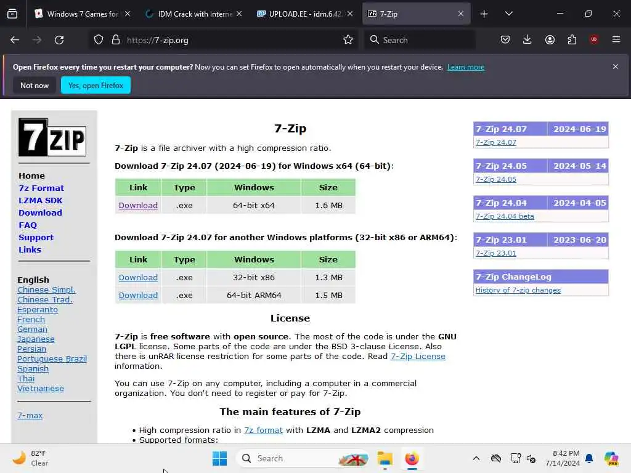Viewport: 631px width, 473px height.
Task: Open the weather widget
Action: click(30, 458)
